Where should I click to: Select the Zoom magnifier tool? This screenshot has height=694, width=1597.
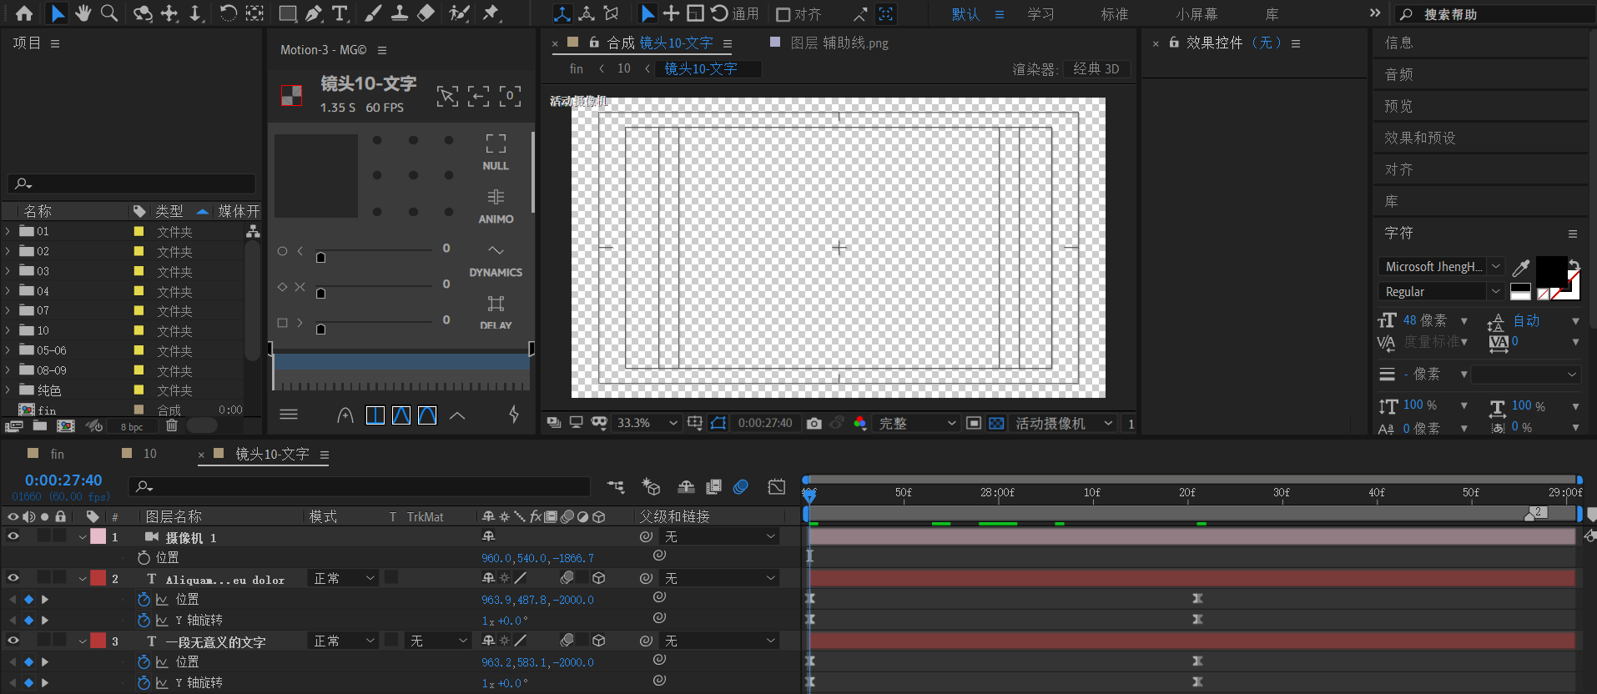tap(108, 13)
